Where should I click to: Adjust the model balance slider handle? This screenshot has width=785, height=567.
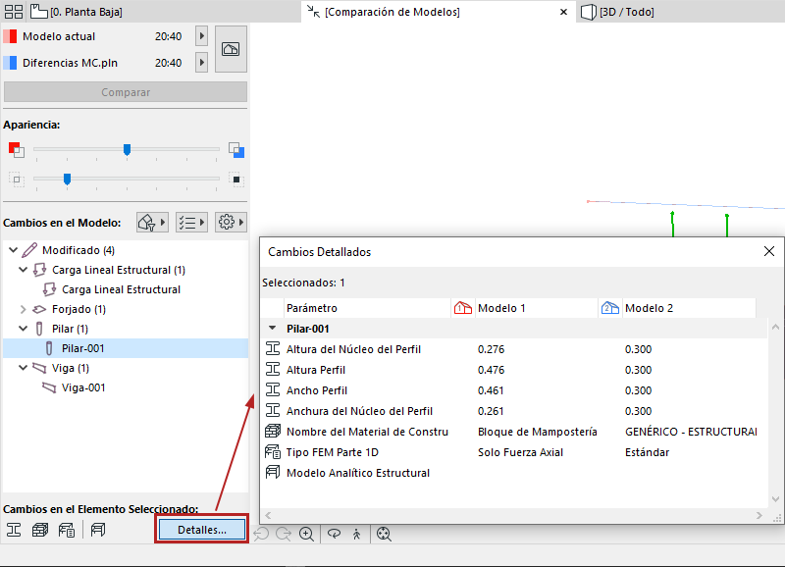[x=128, y=150]
